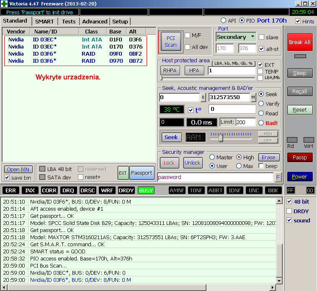Click the password input field
Screen dimensions: 317x291
pos(216,177)
